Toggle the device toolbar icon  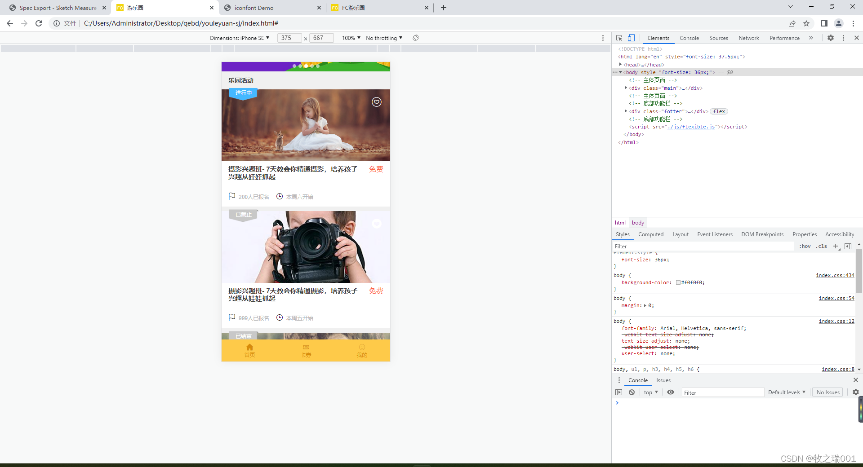[x=631, y=38]
